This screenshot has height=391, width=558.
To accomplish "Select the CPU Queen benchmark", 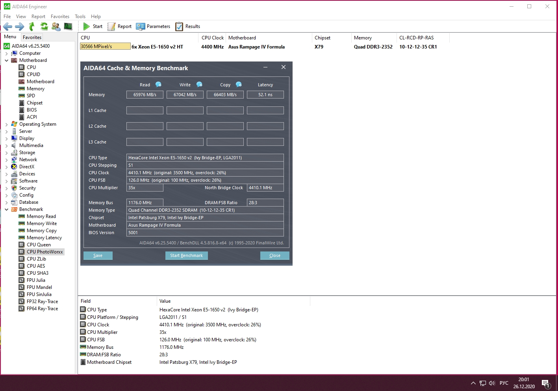I will click(39, 245).
